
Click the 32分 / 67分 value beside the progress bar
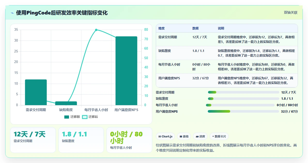(290, 111)
